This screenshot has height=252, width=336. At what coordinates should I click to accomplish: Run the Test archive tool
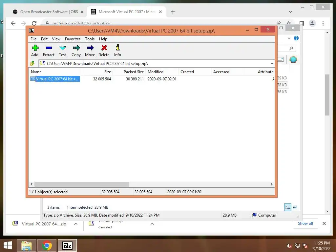62,51
